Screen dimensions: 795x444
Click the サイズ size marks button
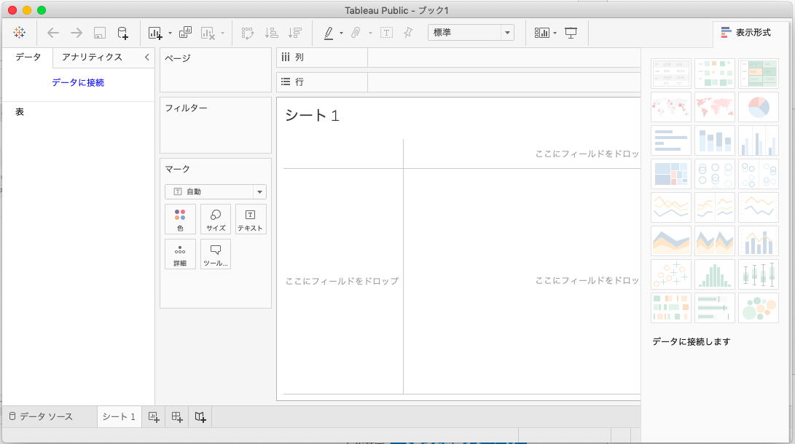(216, 219)
